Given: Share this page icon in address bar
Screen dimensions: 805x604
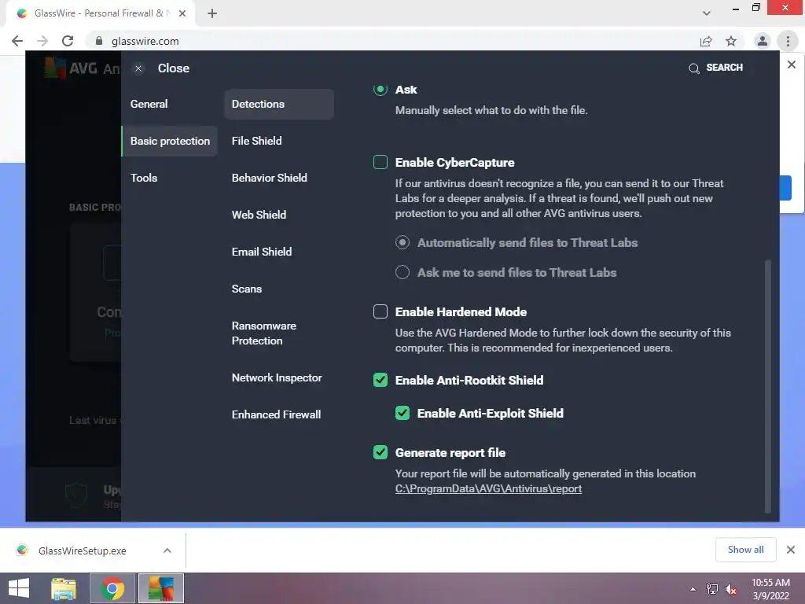Looking at the screenshot, I should pyautogui.click(x=706, y=41).
